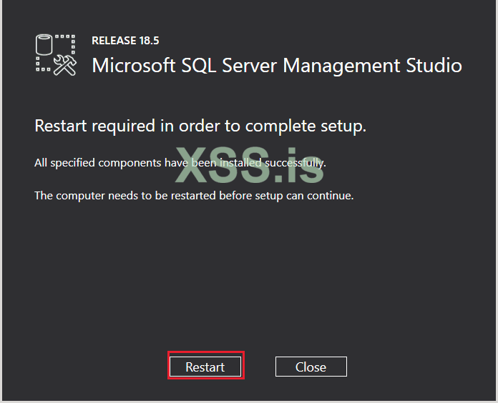This screenshot has width=498, height=403.
Task: Click the Restart required heading
Action: click(200, 126)
